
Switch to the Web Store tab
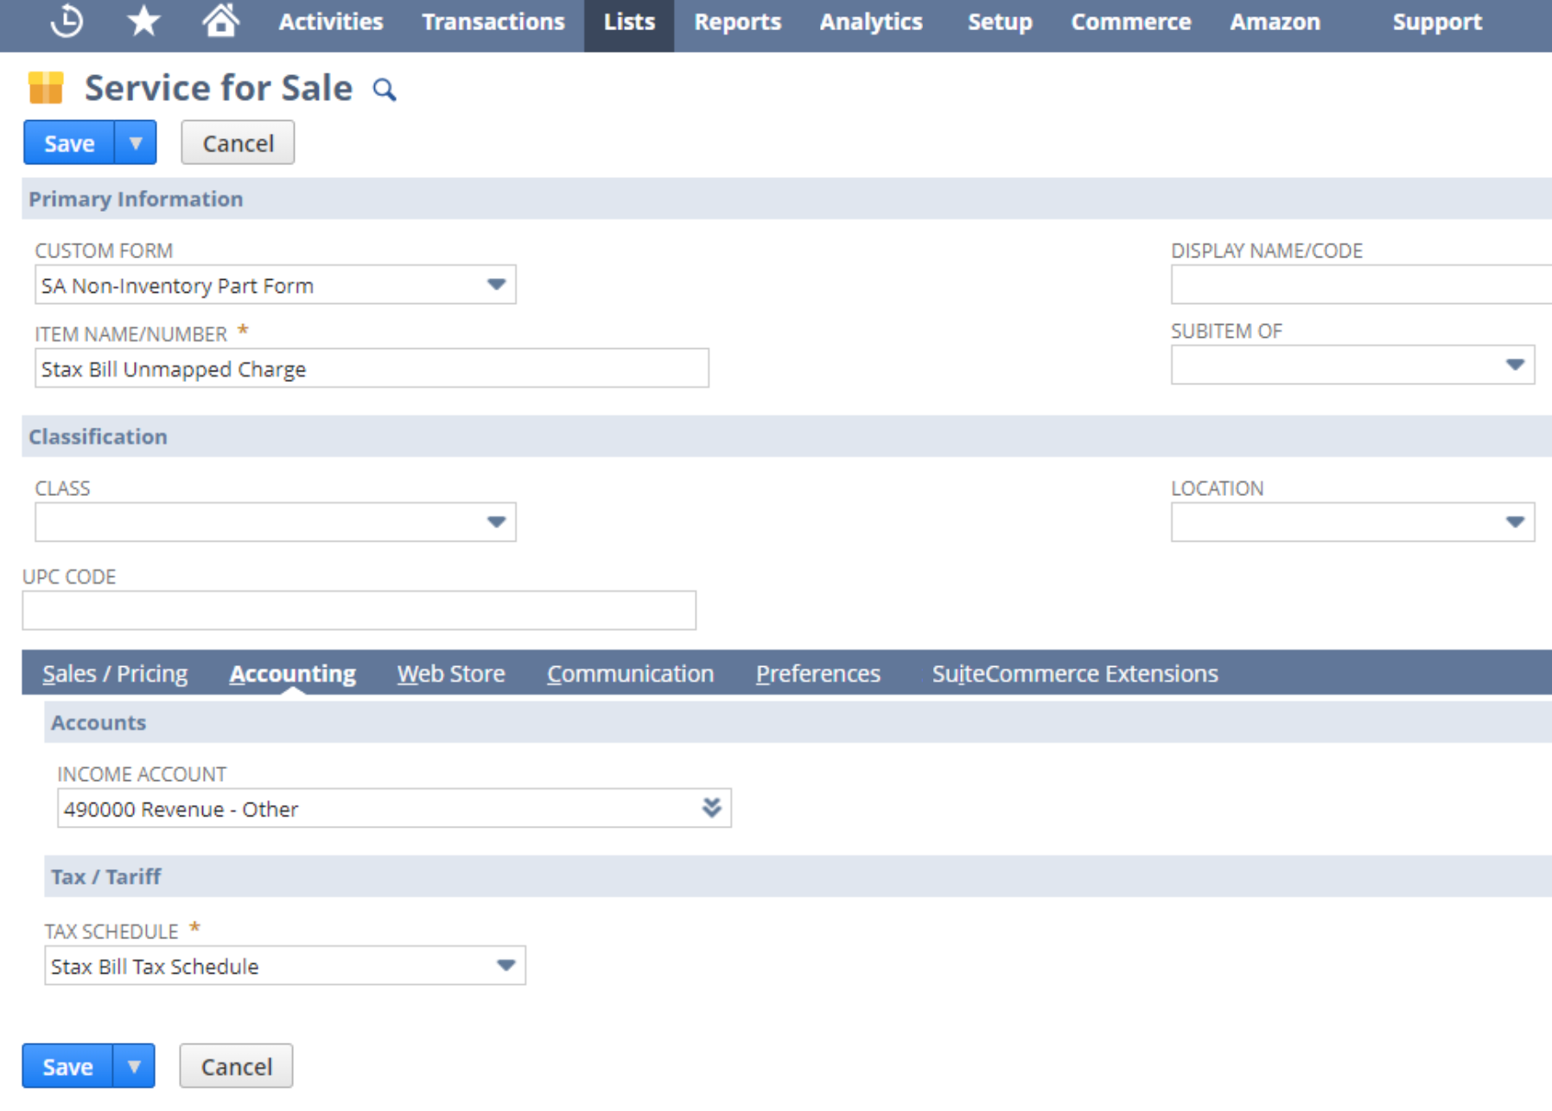click(451, 673)
